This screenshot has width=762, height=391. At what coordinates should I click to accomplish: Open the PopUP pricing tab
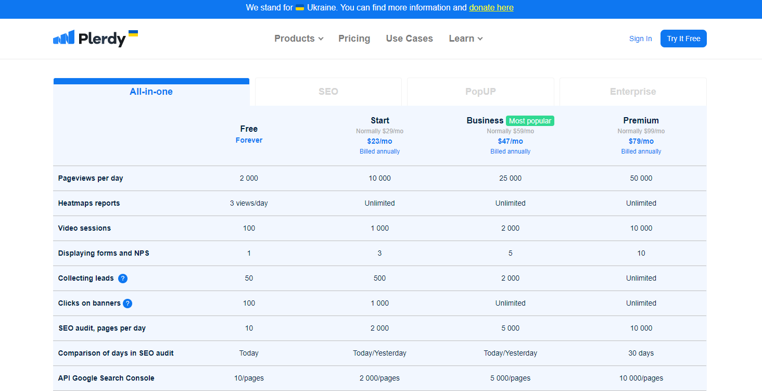[480, 91]
